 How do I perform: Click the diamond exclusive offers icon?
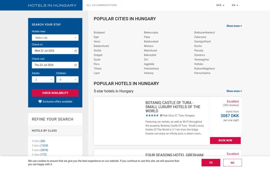pos(40,101)
